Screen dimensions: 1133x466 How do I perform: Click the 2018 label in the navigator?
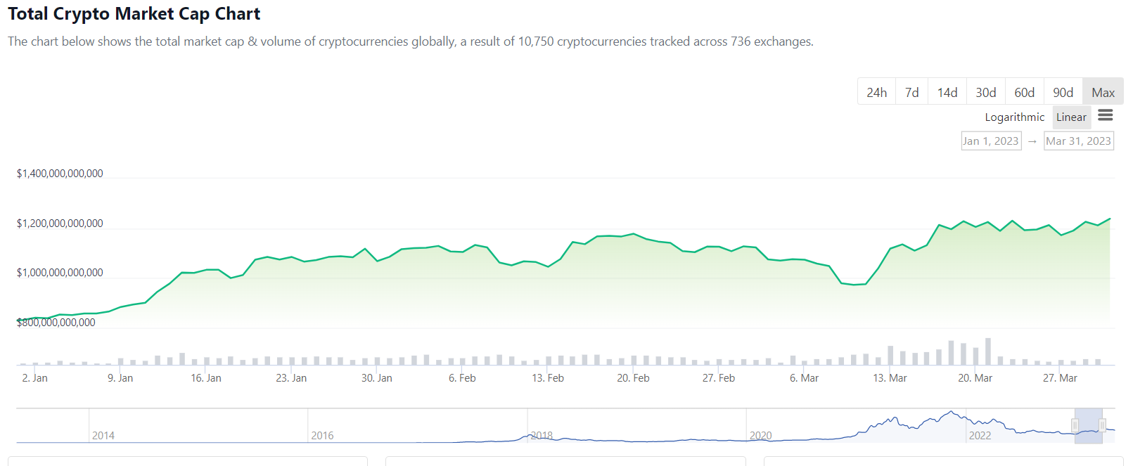click(541, 436)
